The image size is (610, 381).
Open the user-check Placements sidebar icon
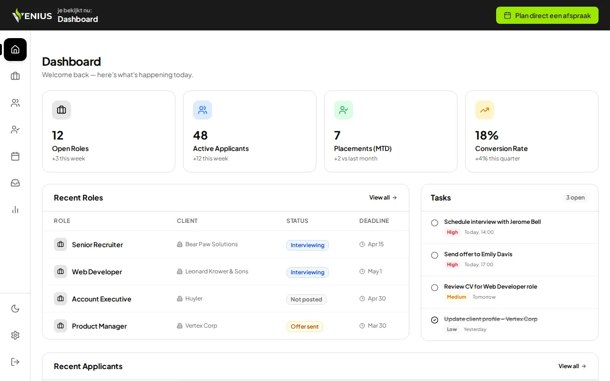click(15, 130)
